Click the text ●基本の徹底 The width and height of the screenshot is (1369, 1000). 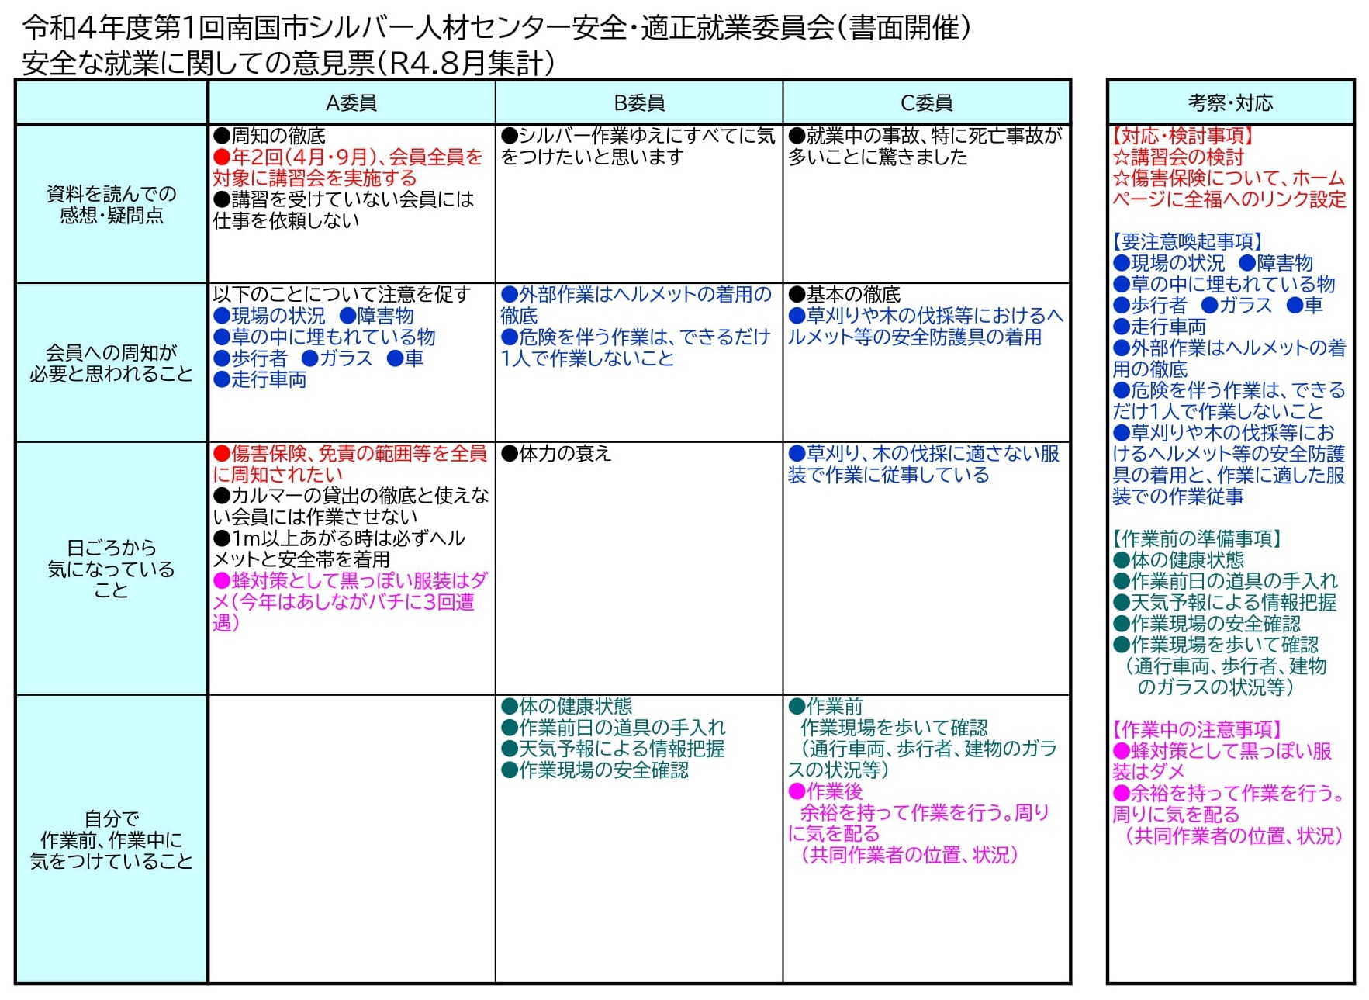pyautogui.click(x=844, y=295)
